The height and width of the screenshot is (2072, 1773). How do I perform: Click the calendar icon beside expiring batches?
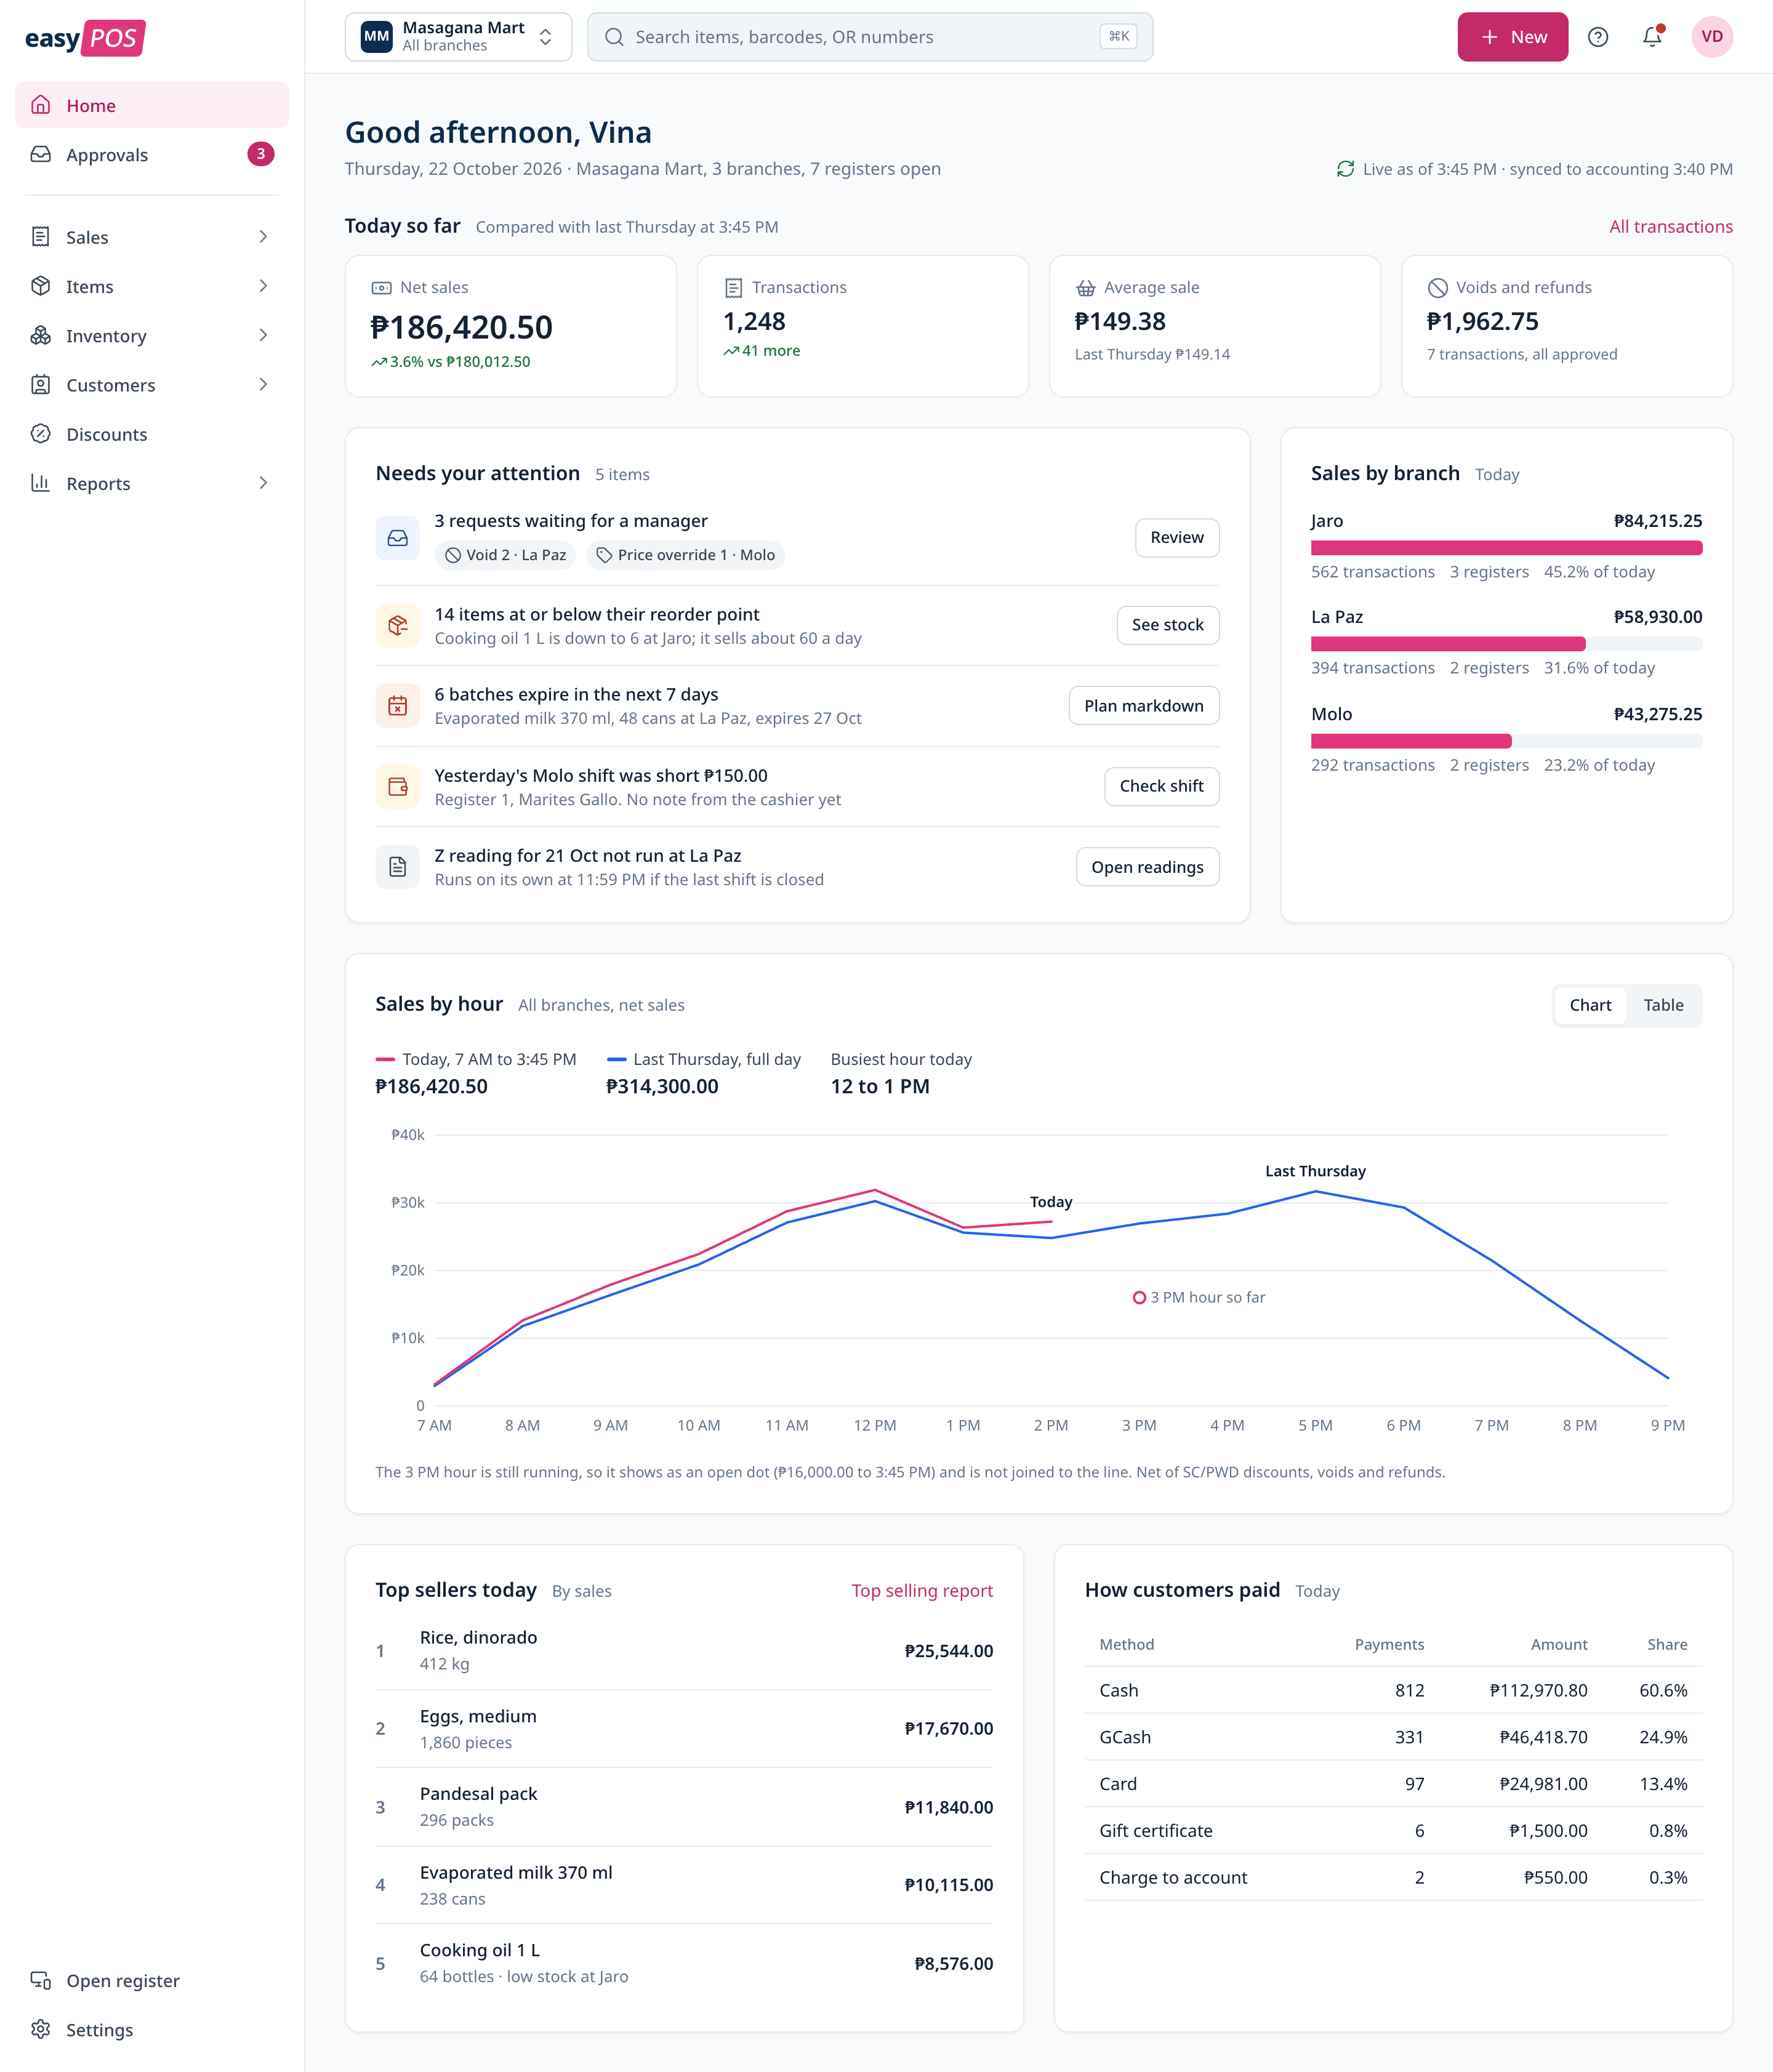pos(397,706)
